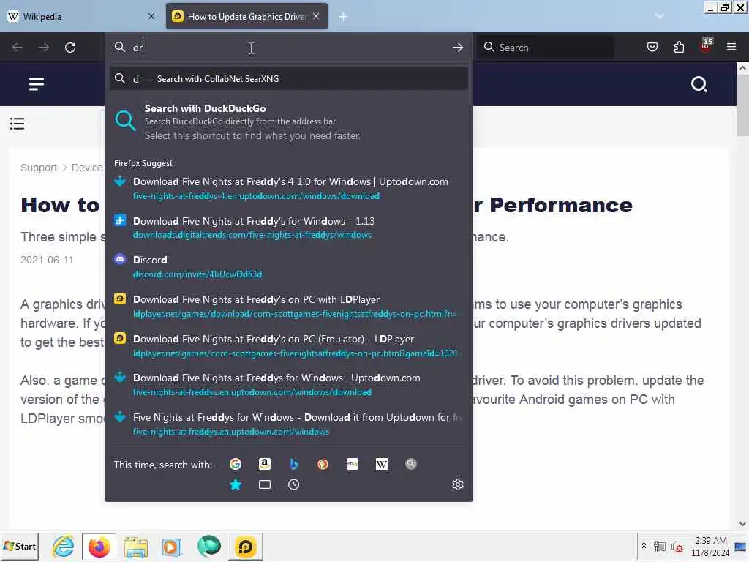This screenshot has height=562, width=749.
Task: Click the Device breadcrumb link
Action: pyautogui.click(x=87, y=168)
